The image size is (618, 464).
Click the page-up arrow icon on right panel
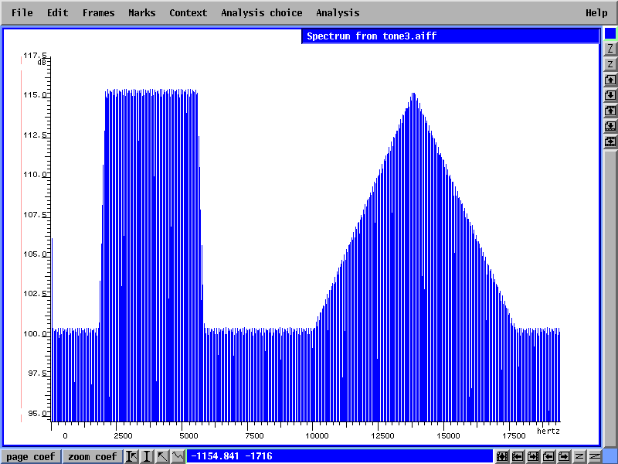pyautogui.click(x=610, y=80)
